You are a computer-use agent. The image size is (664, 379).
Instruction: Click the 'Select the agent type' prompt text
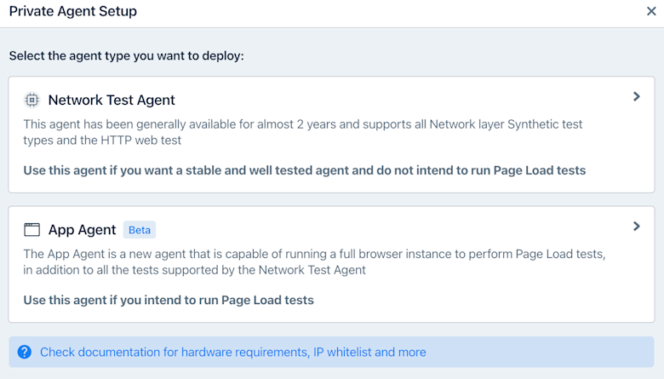[x=126, y=55]
